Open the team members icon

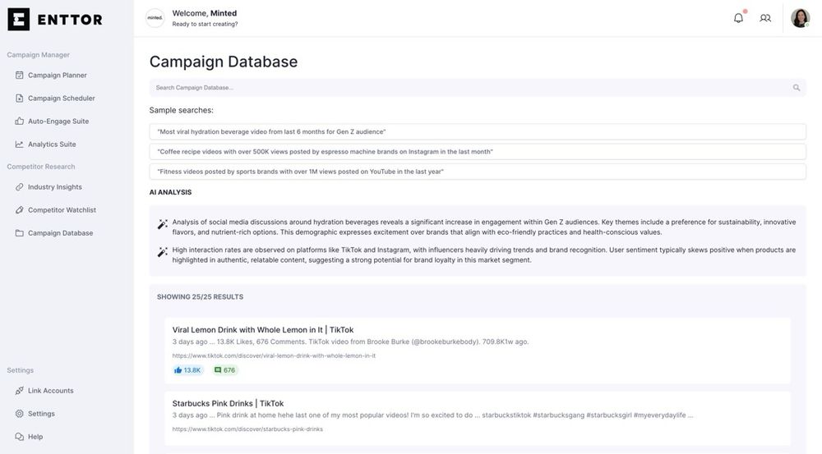(x=765, y=18)
